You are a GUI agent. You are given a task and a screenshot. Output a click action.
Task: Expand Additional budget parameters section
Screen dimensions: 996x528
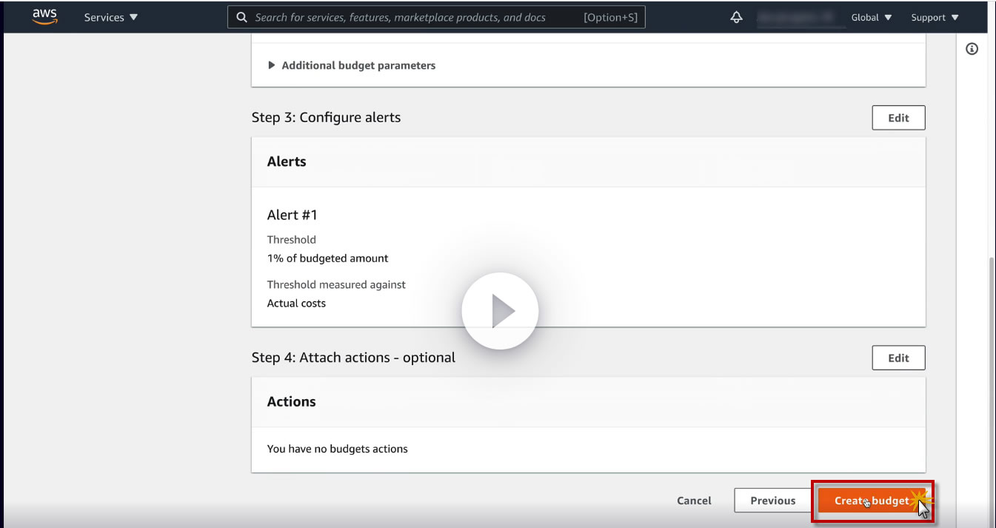click(352, 65)
